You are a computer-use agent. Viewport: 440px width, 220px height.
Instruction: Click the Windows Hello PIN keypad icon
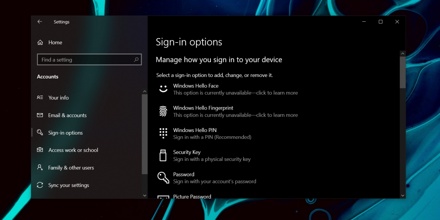point(163,133)
